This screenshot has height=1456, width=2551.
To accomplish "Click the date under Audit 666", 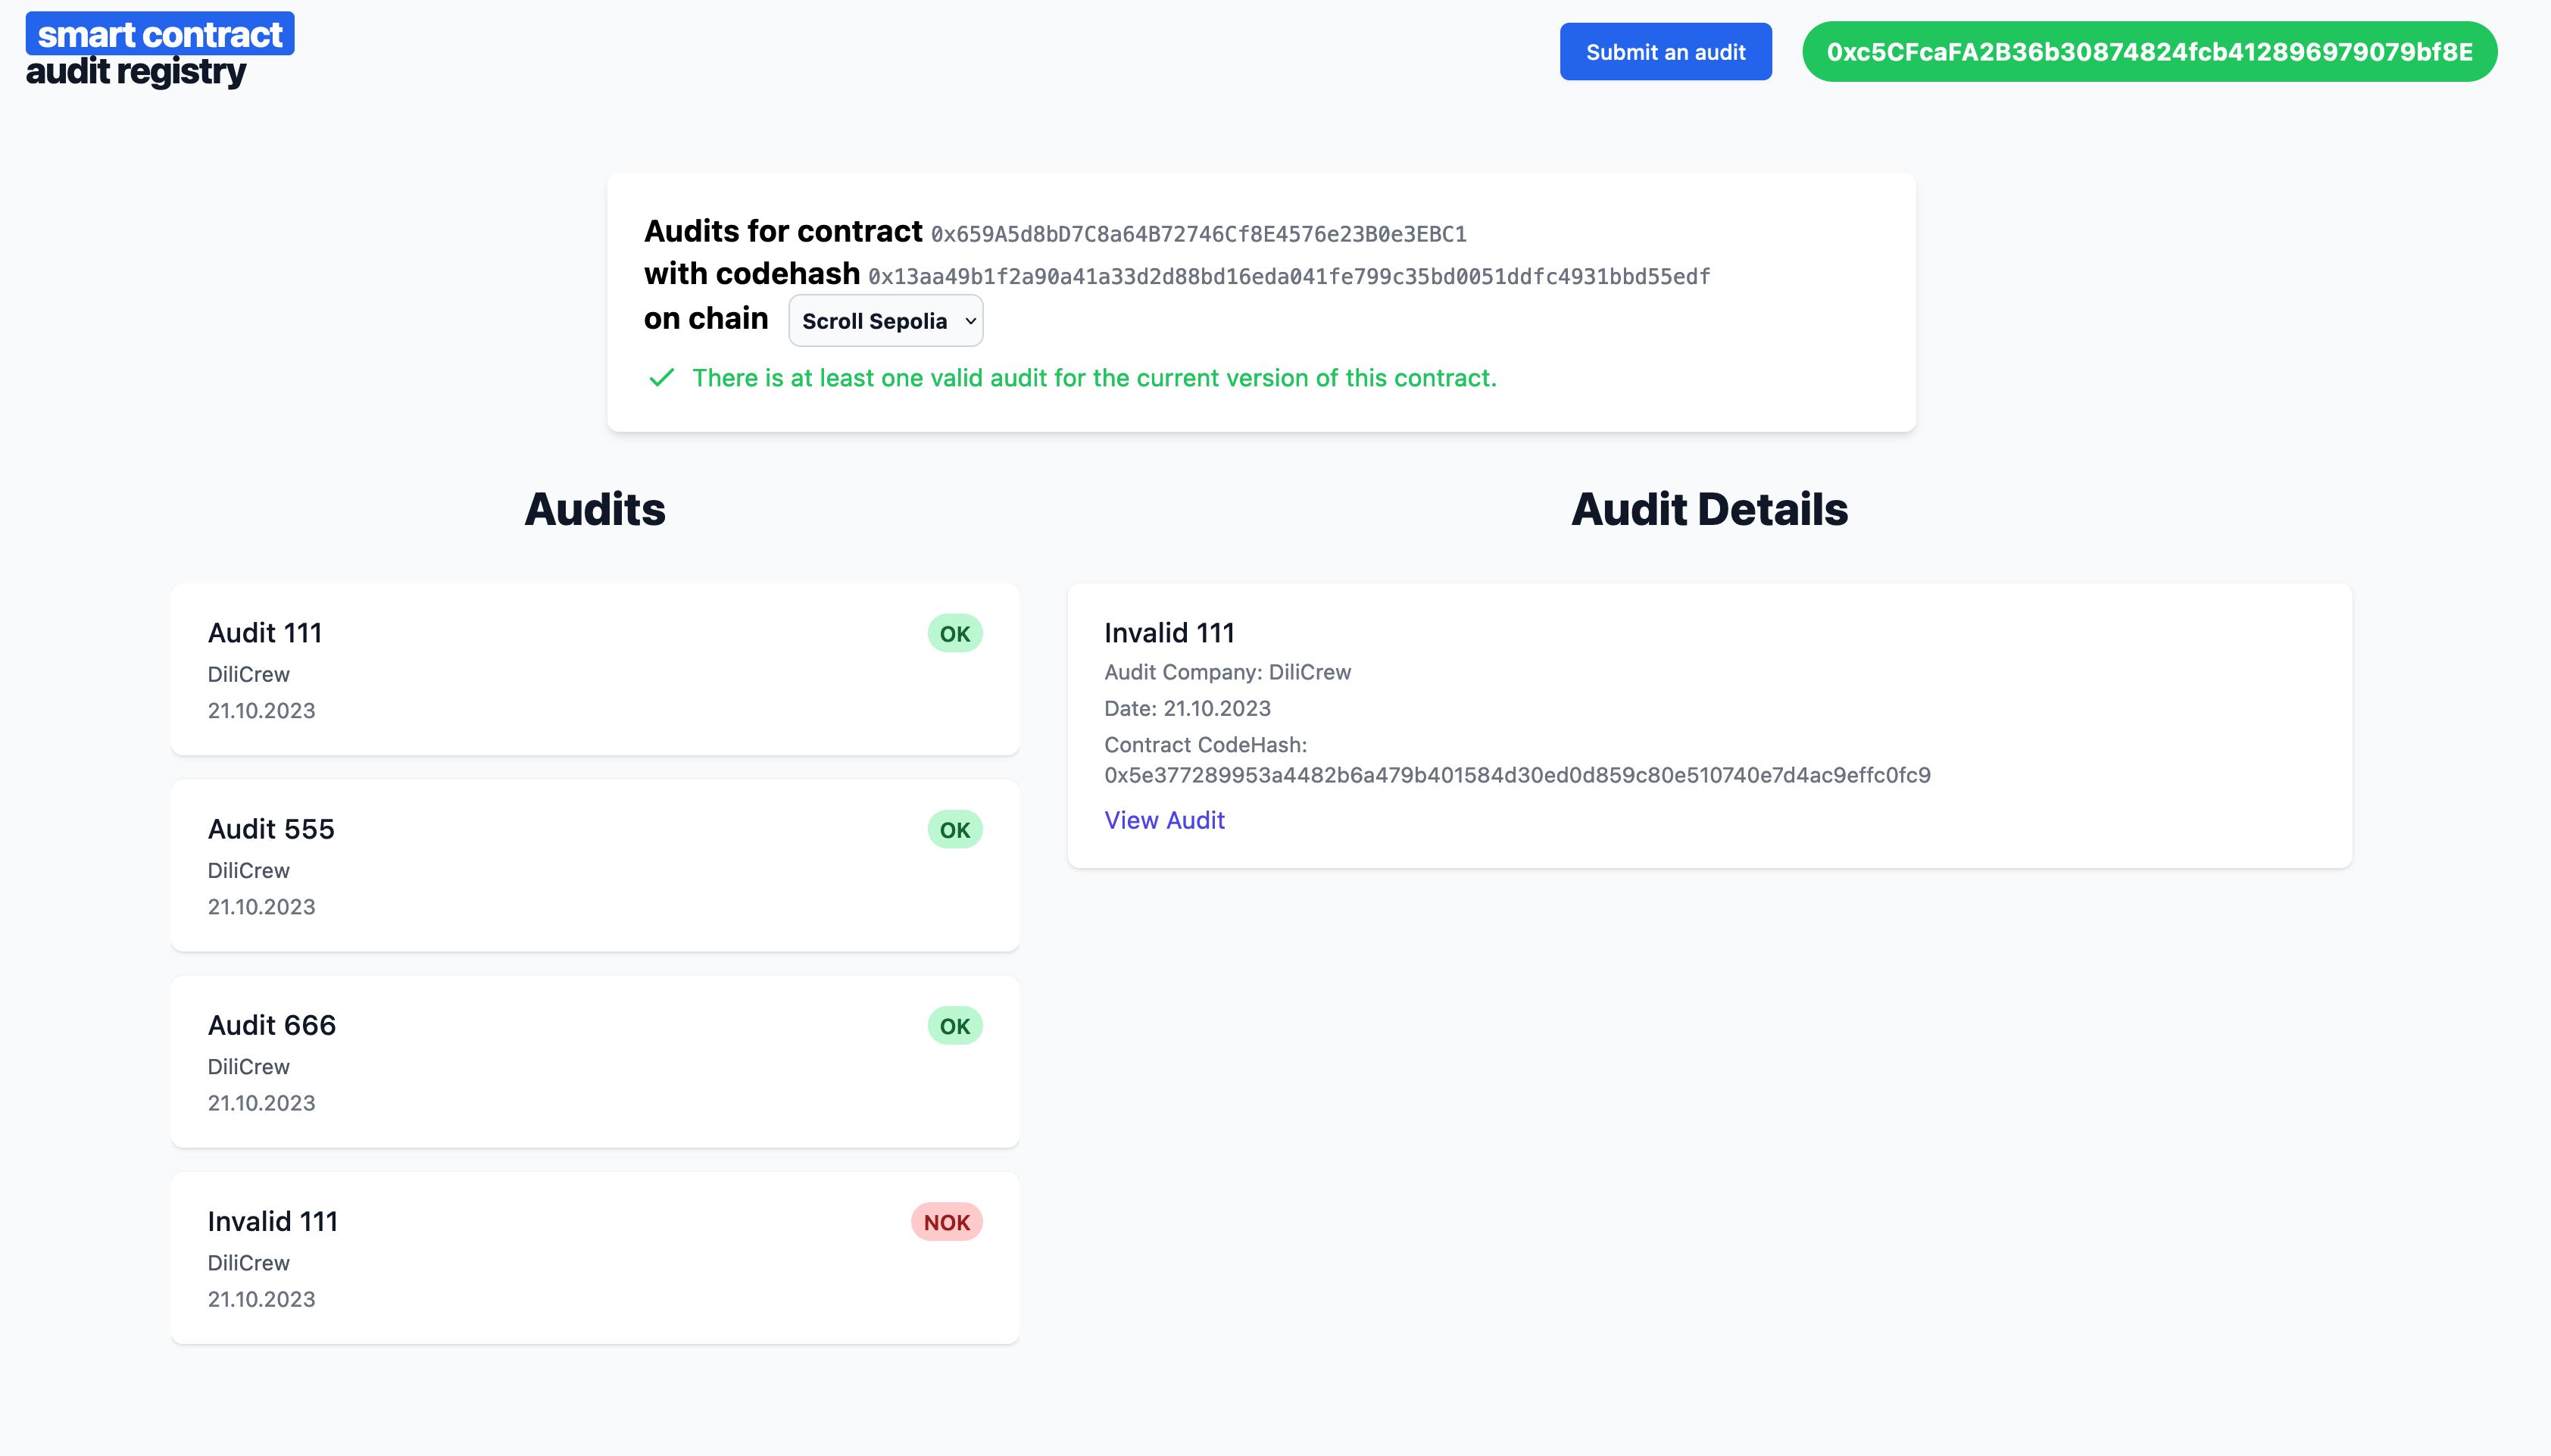I will (262, 1103).
